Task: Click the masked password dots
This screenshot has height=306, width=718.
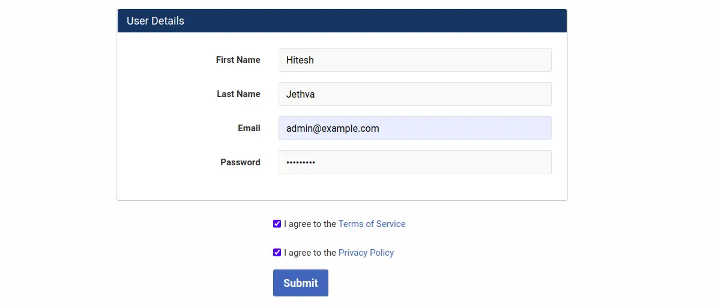Action: pyautogui.click(x=300, y=162)
